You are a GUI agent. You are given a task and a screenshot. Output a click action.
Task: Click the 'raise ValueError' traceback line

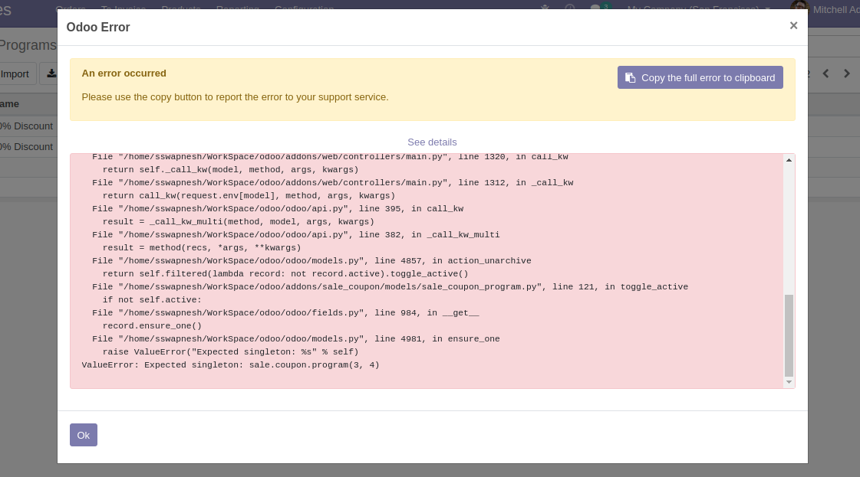pos(230,351)
